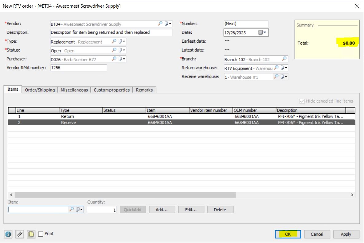
Task: Open the Remarks tab
Action: click(x=144, y=90)
